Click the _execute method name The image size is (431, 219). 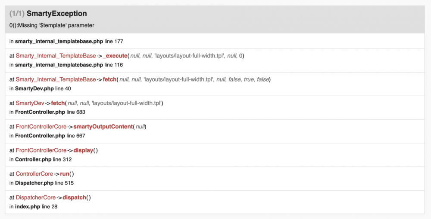pyautogui.click(x=115, y=56)
